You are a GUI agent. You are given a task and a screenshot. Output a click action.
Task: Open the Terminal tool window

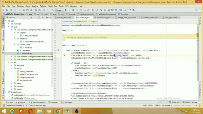tap(53, 102)
